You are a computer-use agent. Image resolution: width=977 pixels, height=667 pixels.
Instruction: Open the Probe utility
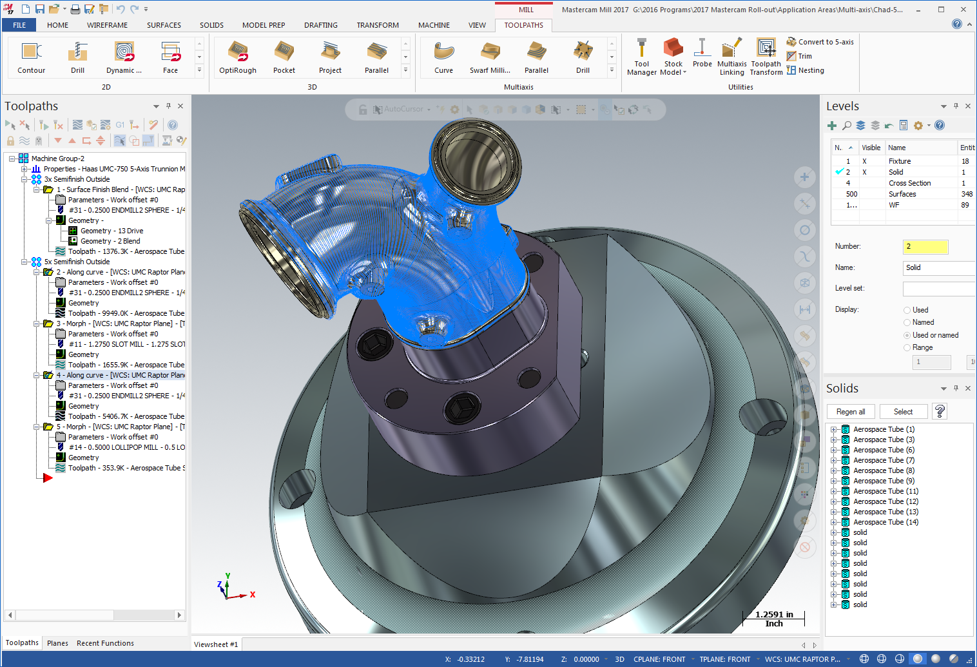(702, 53)
